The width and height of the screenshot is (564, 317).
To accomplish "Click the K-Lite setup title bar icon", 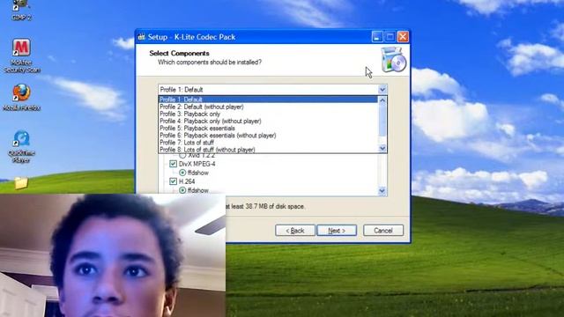I will tap(142, 37).
